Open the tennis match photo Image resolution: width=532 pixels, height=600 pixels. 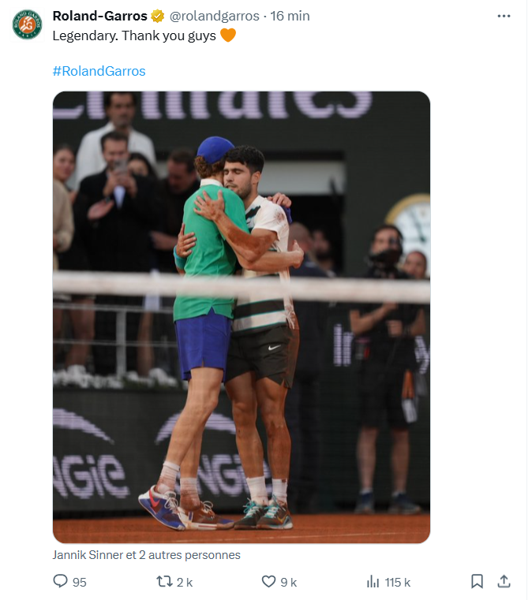pos(242,317)
